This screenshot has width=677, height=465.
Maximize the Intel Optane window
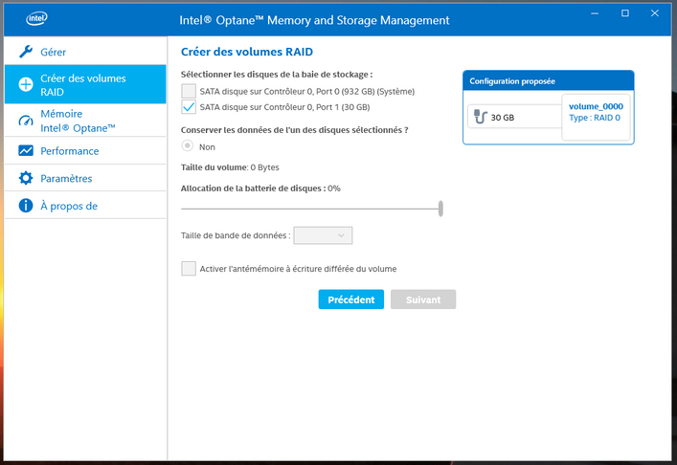click(x=625, y=13)
